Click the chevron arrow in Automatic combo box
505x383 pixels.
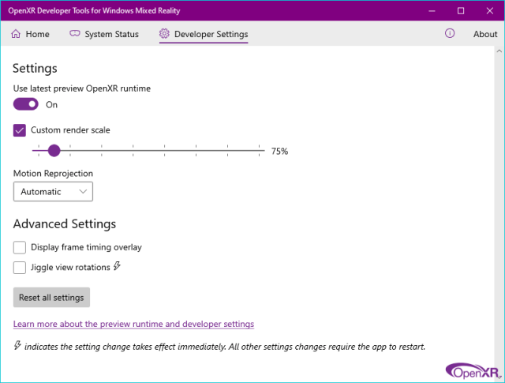83,191
